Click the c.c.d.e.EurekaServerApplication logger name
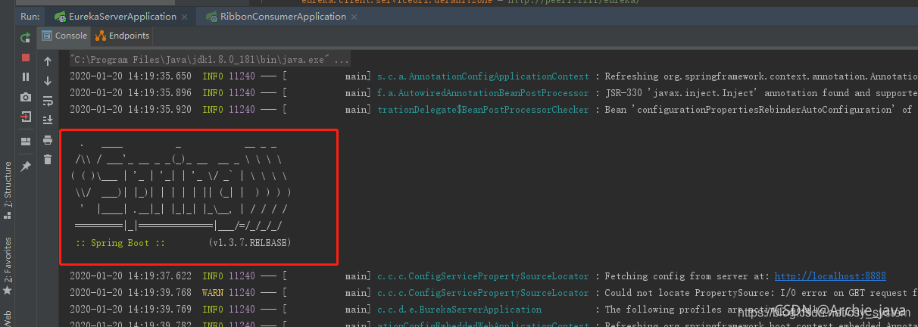Screen dimensions: 918x327 (x=460, y=310)
